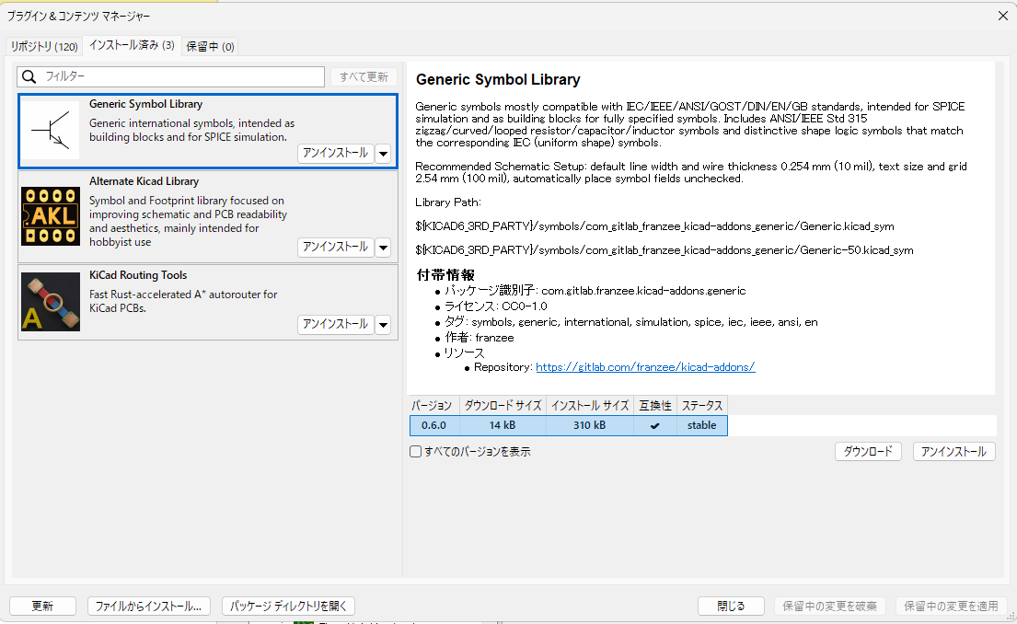Click the KiCad Routing Tools icon
Viewport: 1017px width, 624px height.
click(51, 302)
